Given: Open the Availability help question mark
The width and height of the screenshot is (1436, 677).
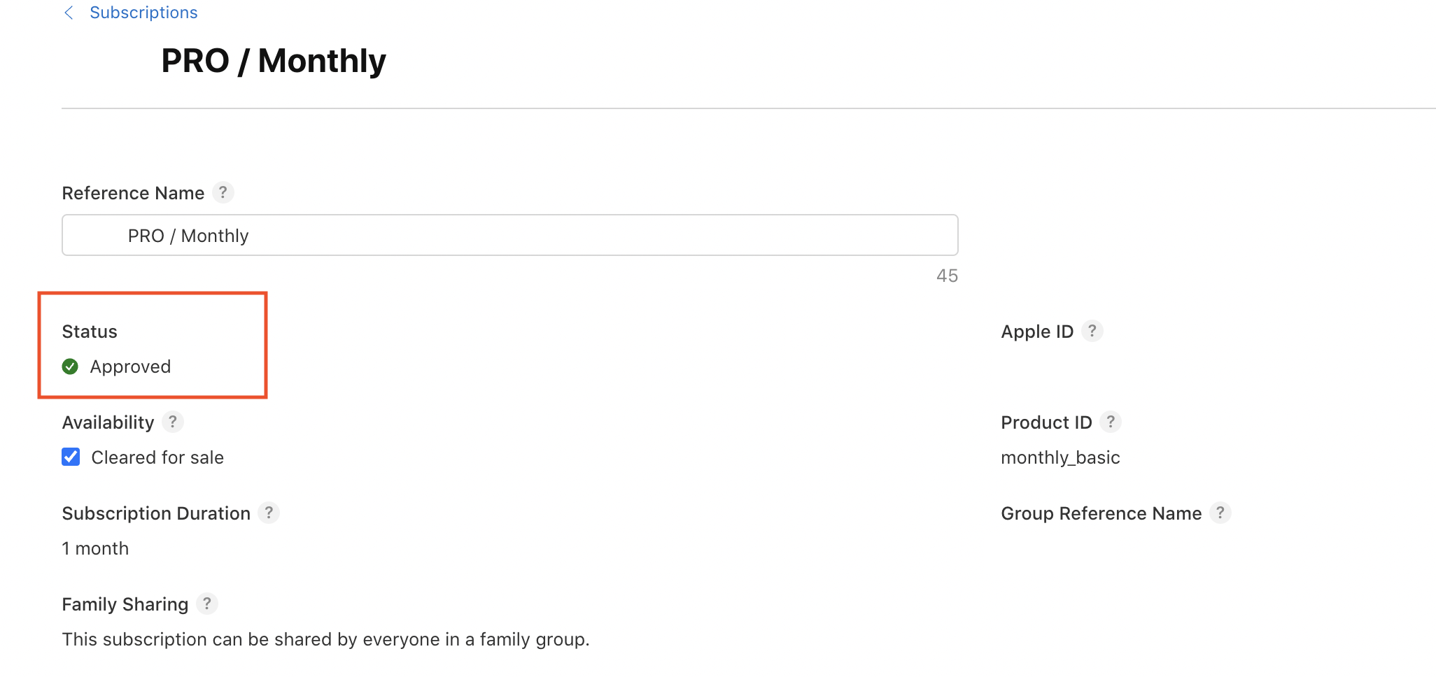Looking at the screenshot, I should [172, 422].
